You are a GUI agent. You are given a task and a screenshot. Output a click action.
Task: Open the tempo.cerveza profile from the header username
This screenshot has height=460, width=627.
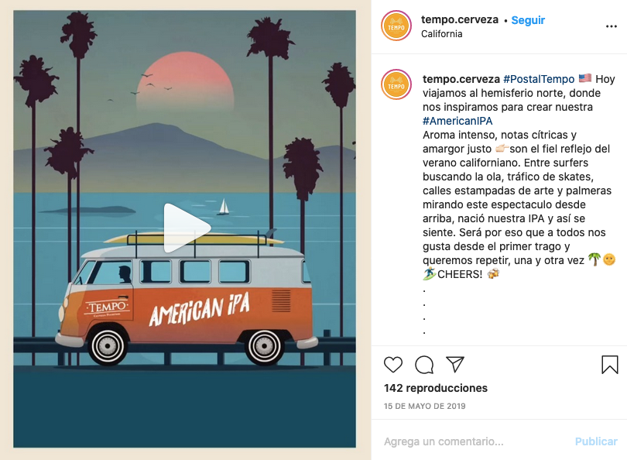460,19
